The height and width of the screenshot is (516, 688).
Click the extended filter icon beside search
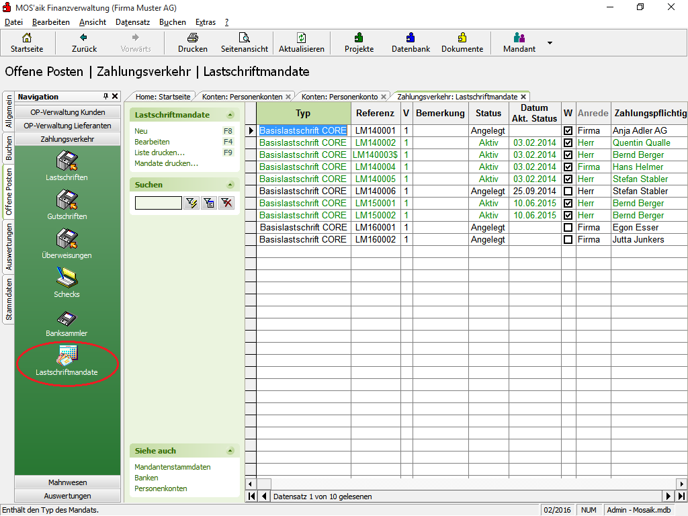(210, 203)
